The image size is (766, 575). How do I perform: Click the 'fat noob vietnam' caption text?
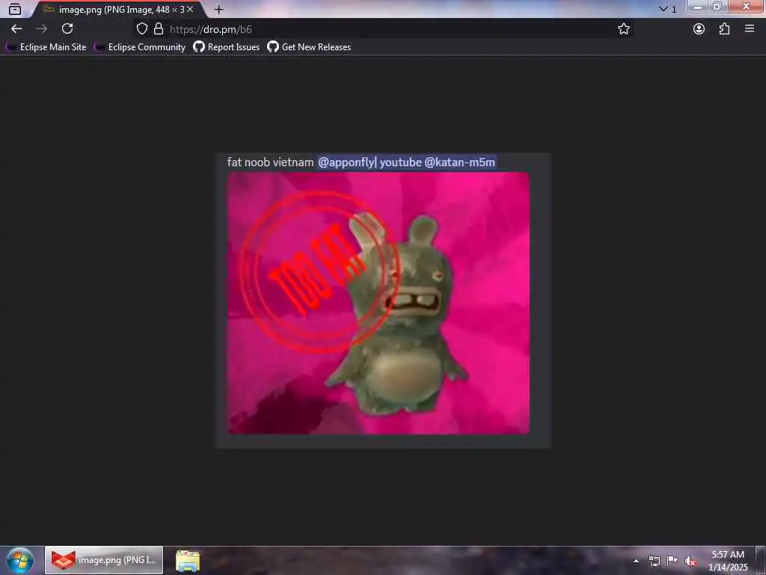(270, 162)
